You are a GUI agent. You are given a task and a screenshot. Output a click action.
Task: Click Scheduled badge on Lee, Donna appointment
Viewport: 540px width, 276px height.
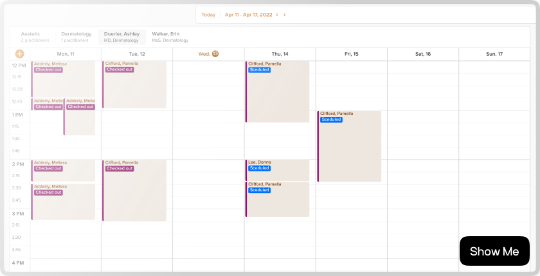(x=259, y=168)
